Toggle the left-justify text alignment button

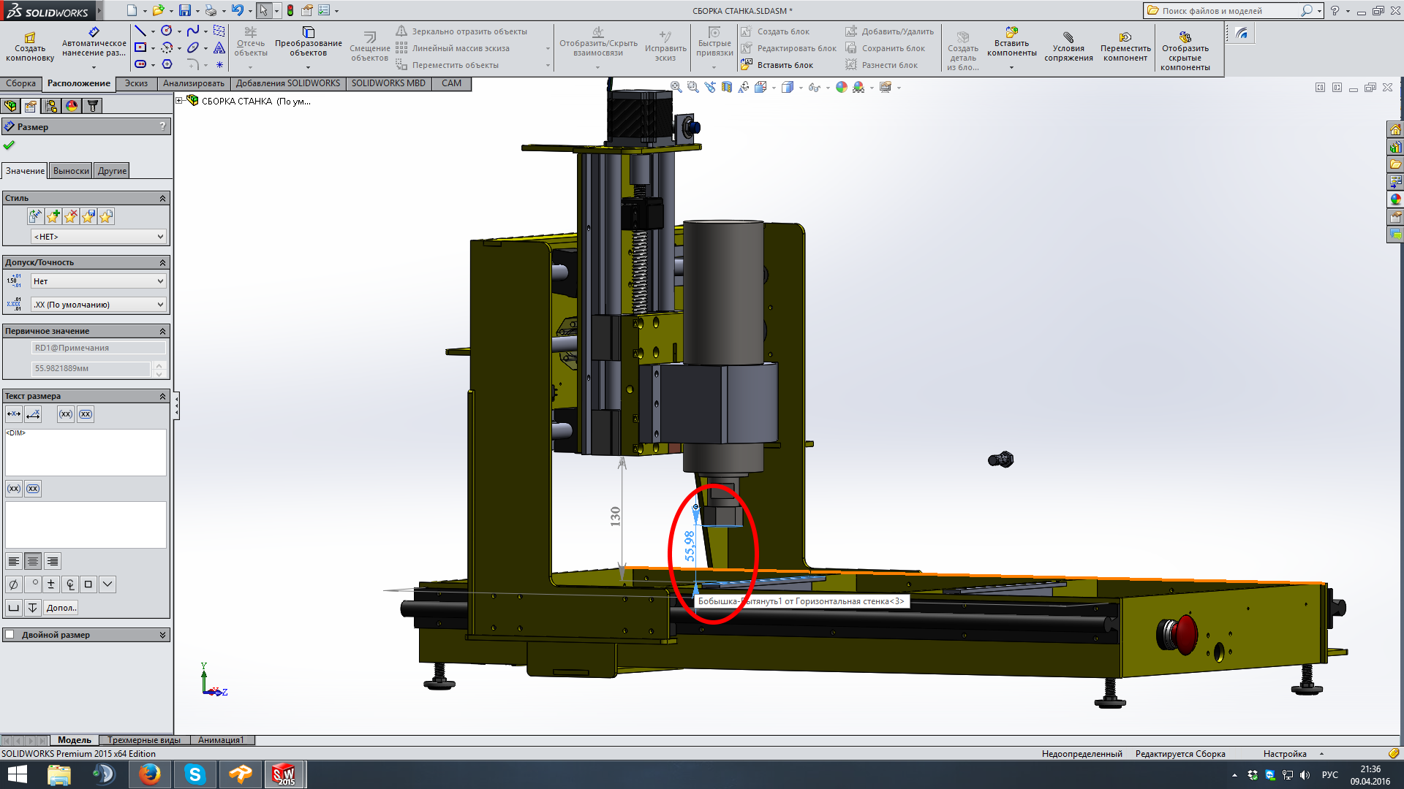[14, 561]
